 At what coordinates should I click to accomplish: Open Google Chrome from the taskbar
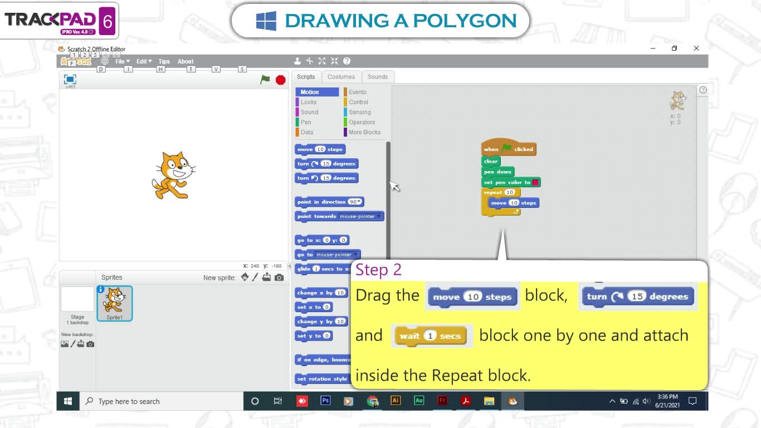372,401
